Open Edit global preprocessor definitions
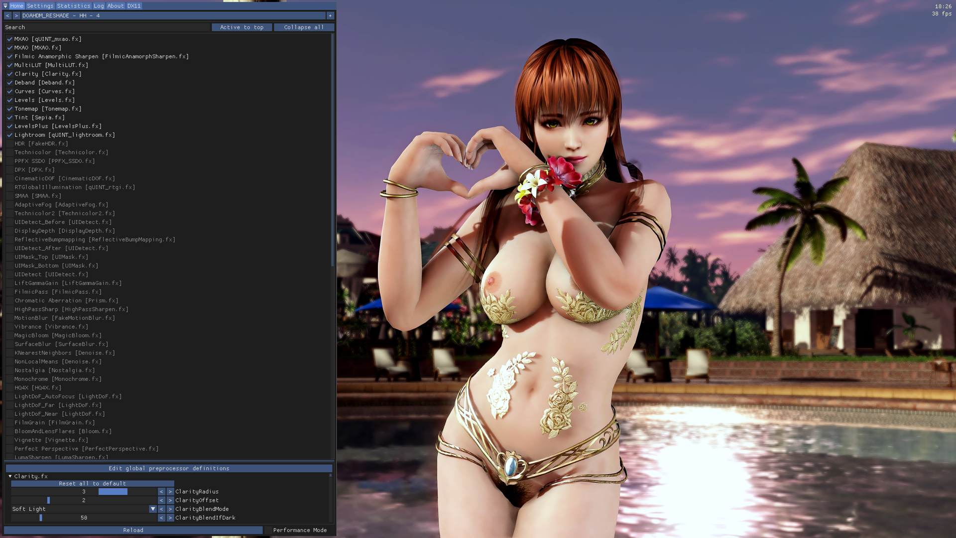Viewport: 956px width, 538px height. pyautogui.click(x=169, y=468)
